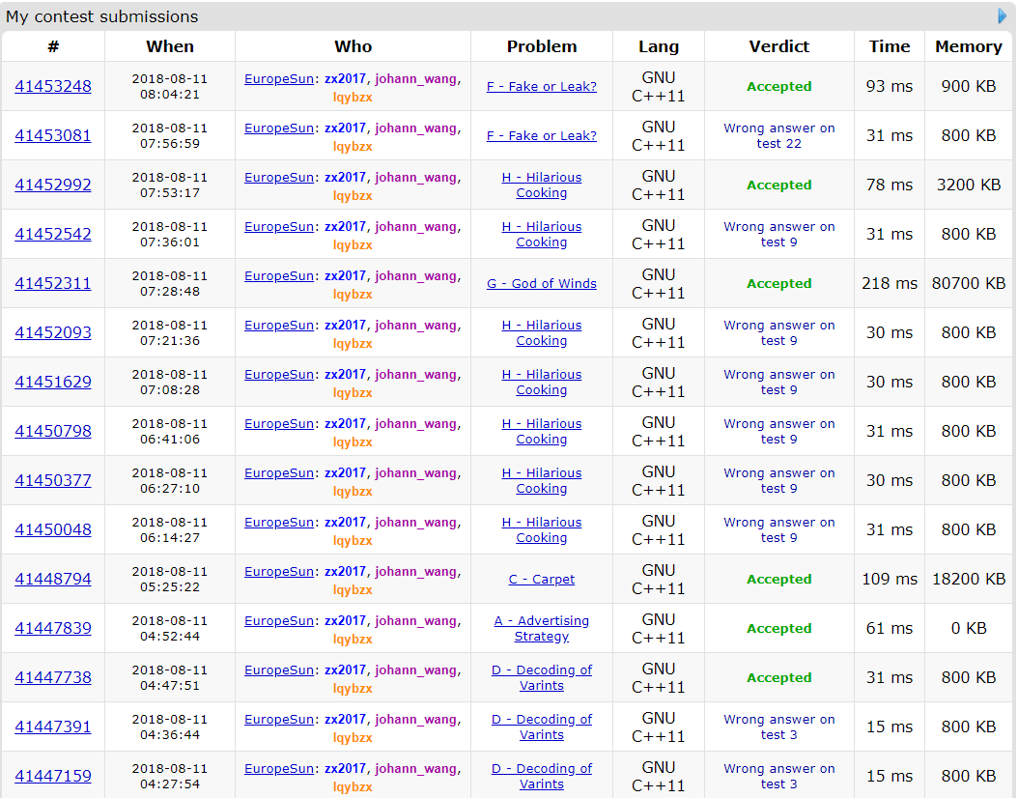This screenshot has height=798, width=1018.
Task: Open submission 41447159
Action: [x=53, y=776]
